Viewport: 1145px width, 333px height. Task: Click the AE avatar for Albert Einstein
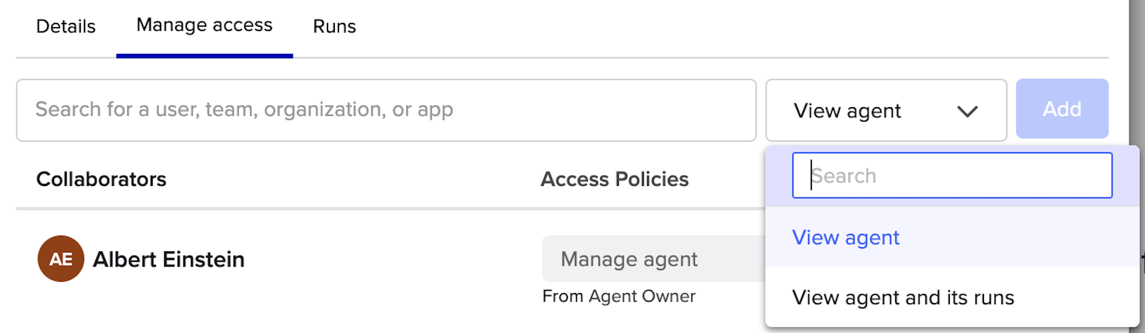click(x=61, y=259)
